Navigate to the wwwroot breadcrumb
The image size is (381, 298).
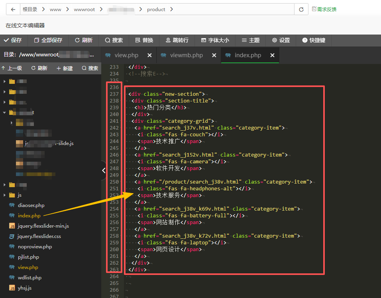pyautogui.click(x=84, y=10)
